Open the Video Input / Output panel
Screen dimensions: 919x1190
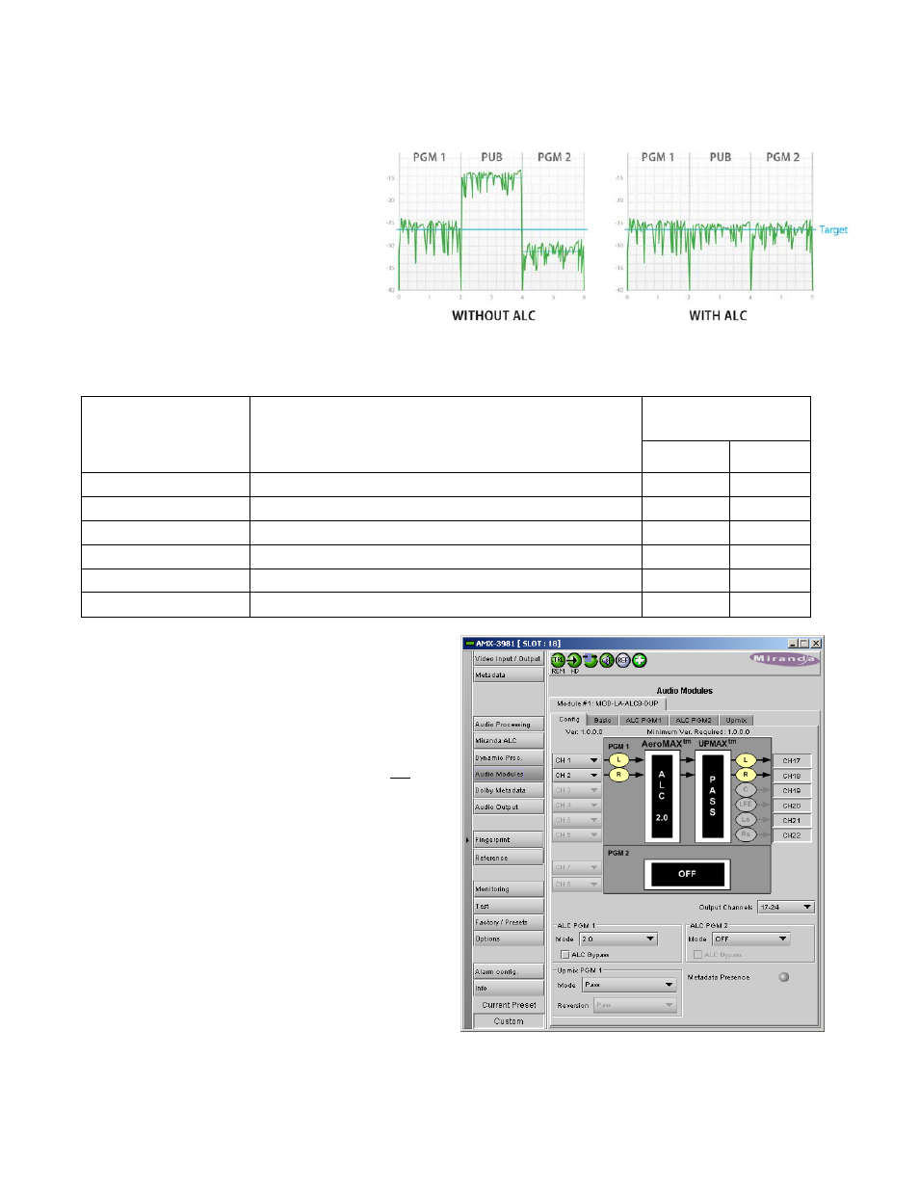coord(509,659)
